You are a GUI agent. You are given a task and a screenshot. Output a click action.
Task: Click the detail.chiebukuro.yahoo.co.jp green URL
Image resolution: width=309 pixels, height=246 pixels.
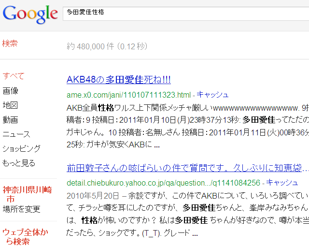pyautogui.click(x=163, y=183)
